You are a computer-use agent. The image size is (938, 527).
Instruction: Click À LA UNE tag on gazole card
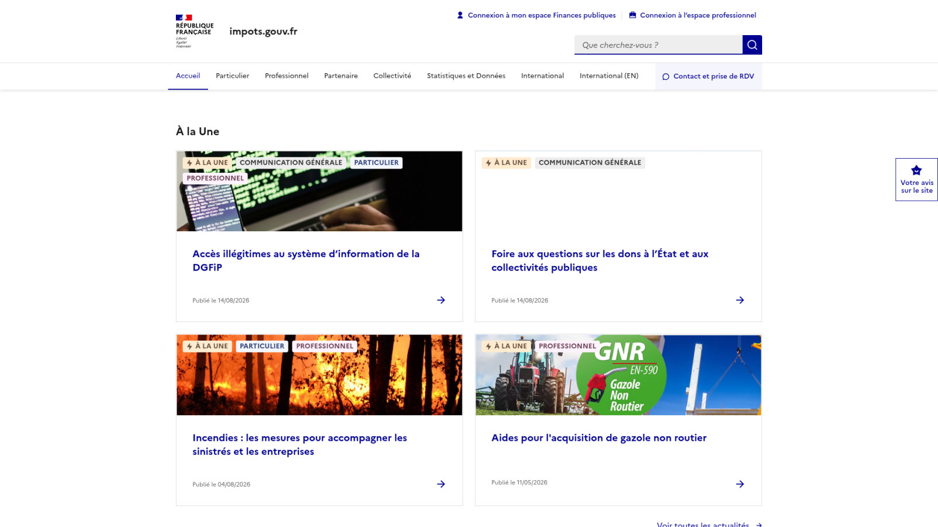[506, 346]
